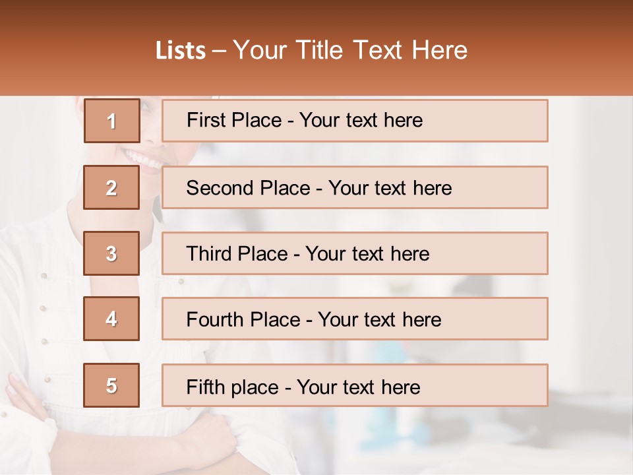The height and width of the screenshot is (475, 633).
Task: Click into the Third Place bar
Action: pyautogui.click(x=307, y=254)
